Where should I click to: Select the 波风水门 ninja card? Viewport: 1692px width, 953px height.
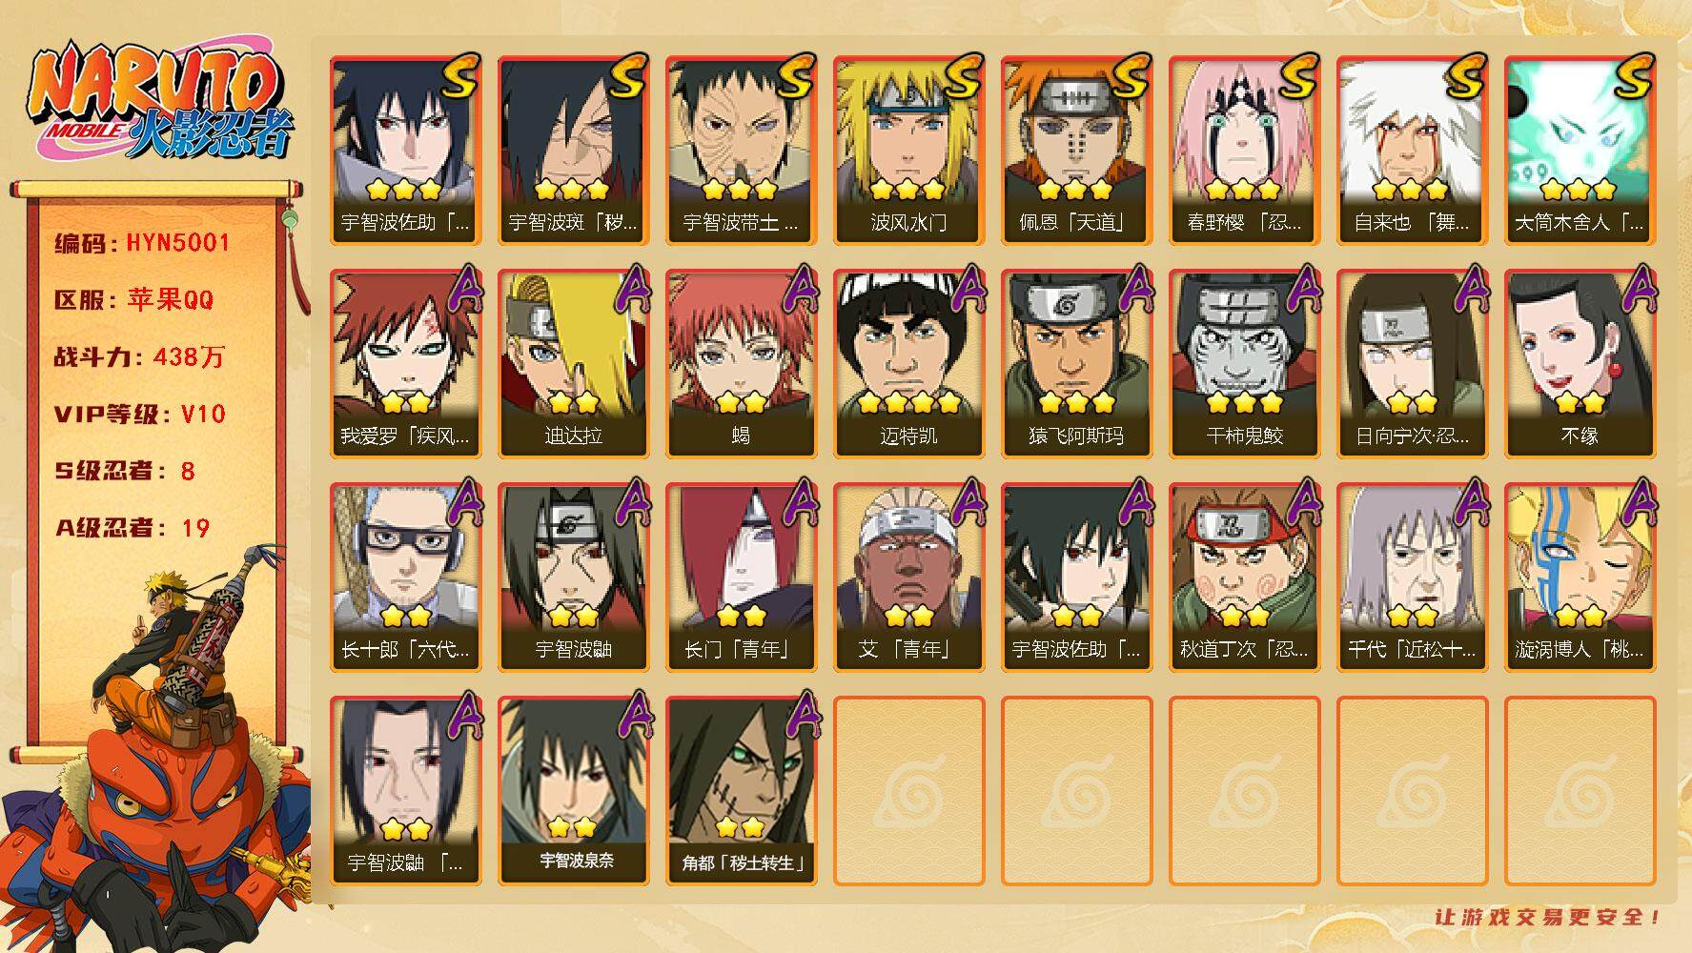point(908,151)
